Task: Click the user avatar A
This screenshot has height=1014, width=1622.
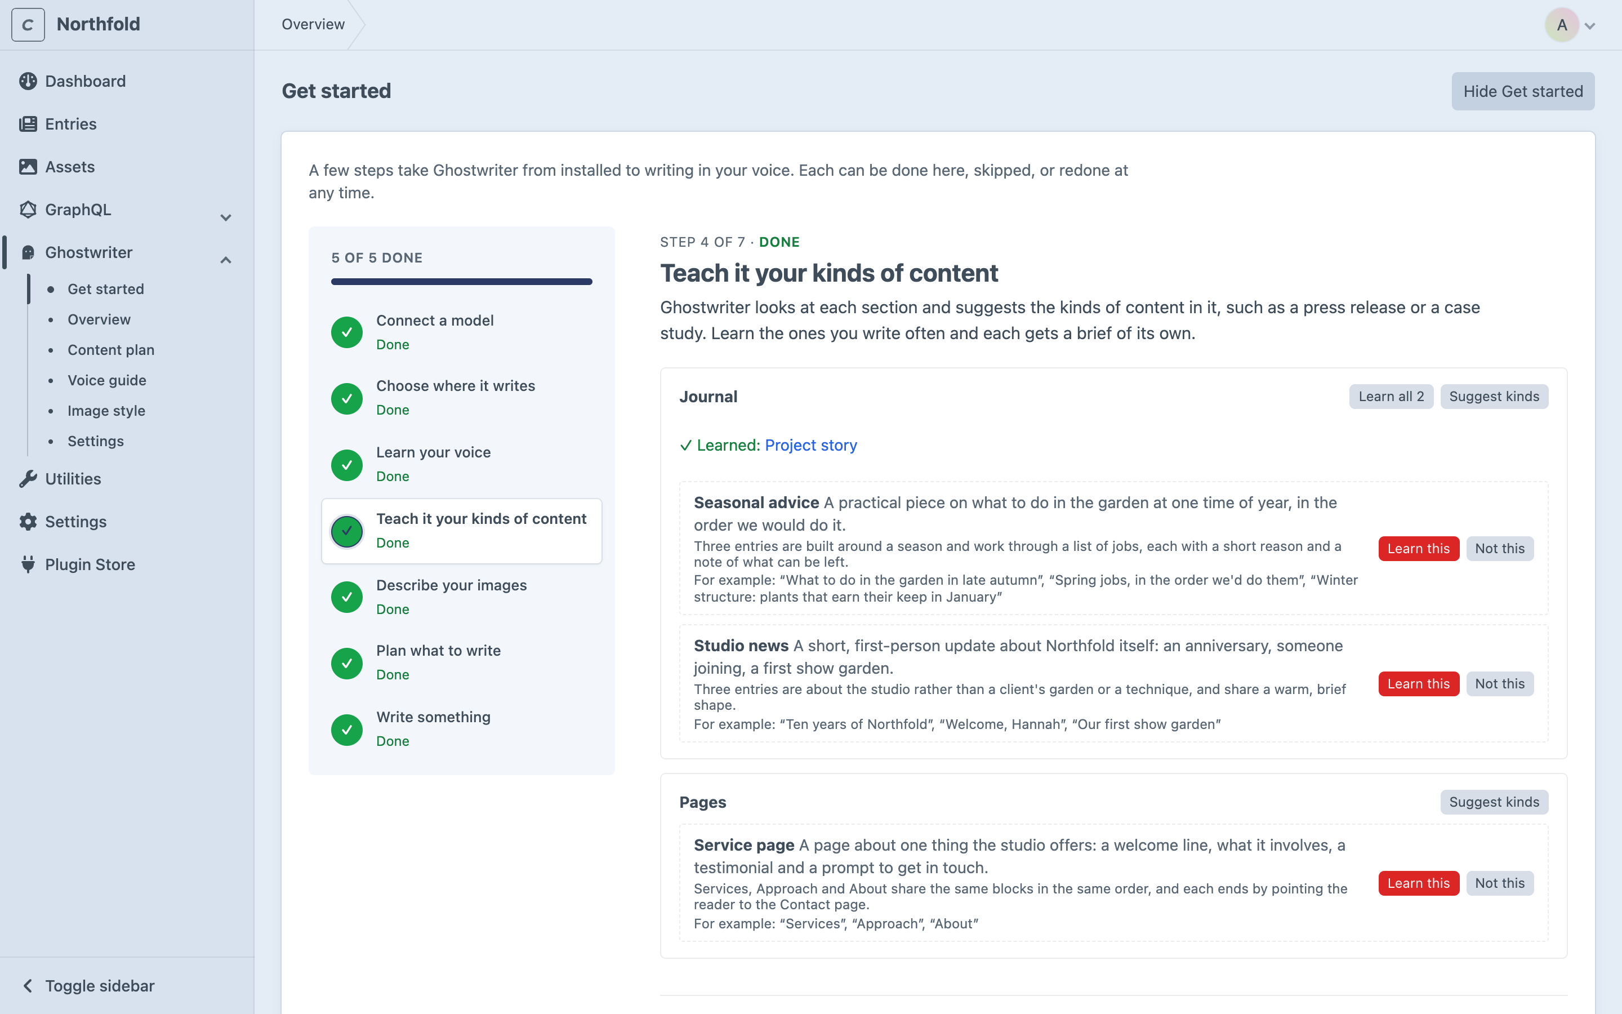Action: 1562,25
